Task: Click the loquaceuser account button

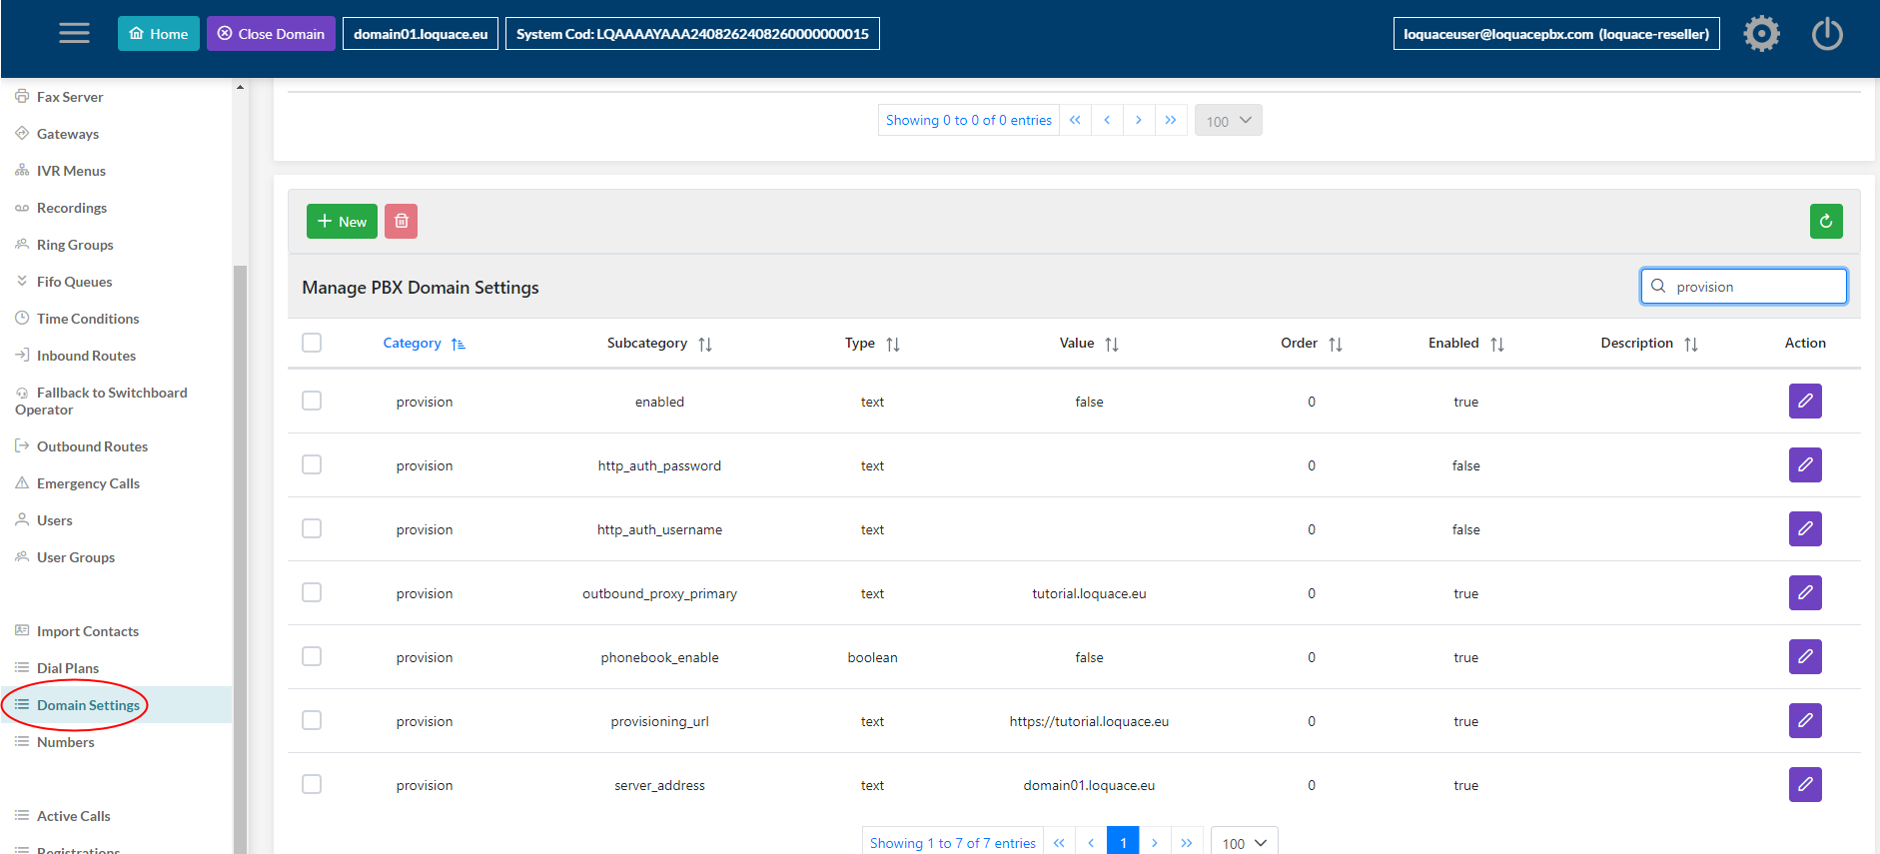Action: point(1556,34)
